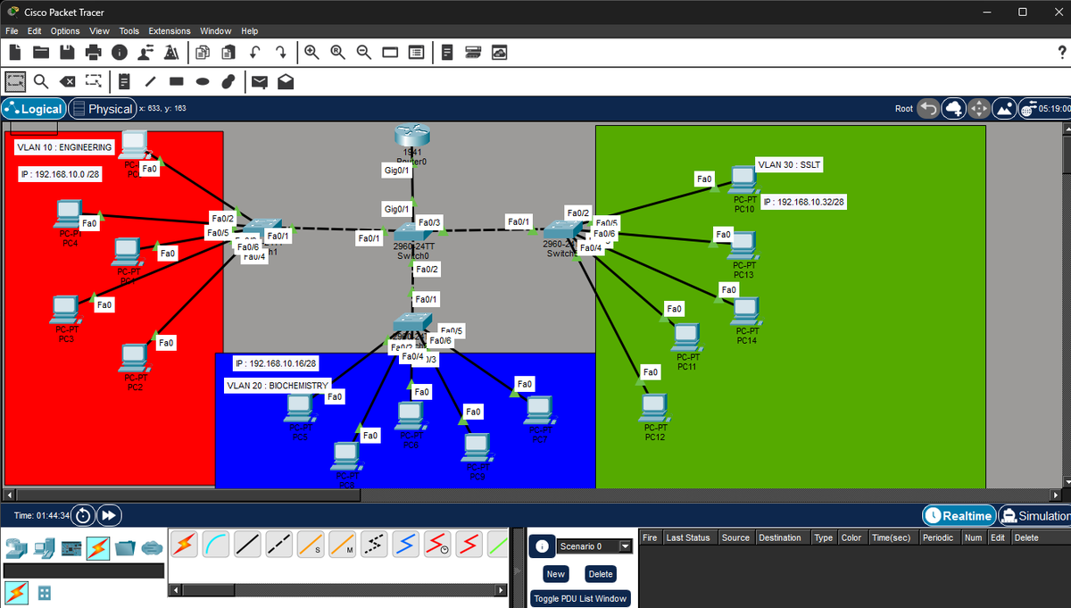Image resolution: width=1071 pixels, height=608 pixels.
Task: Select PC10 in the green VLAN 30 area
Action: coord(743,179)
